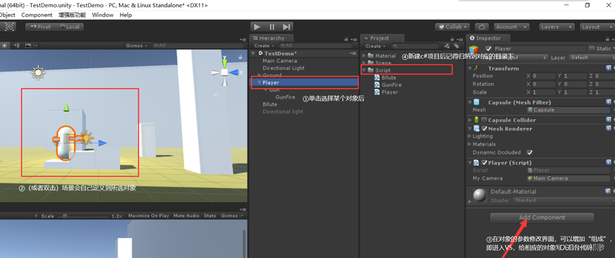Image resolution: width=615 pixels, height=258 pixels.
Task: Open the Window menu
Action: pyautogui.click(x=102, y=15)
